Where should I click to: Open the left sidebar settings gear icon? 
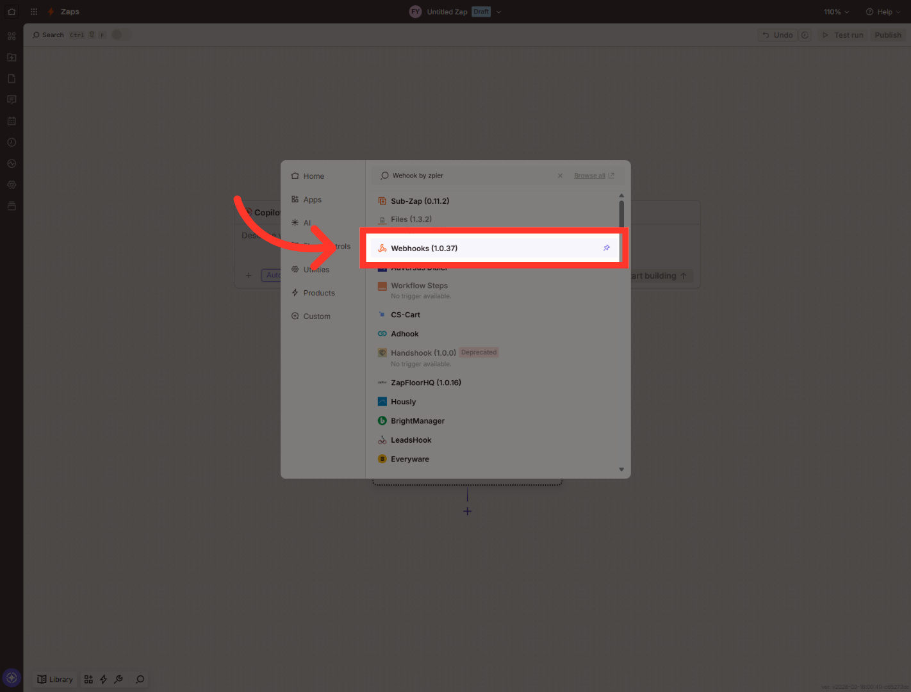[12, 185]
